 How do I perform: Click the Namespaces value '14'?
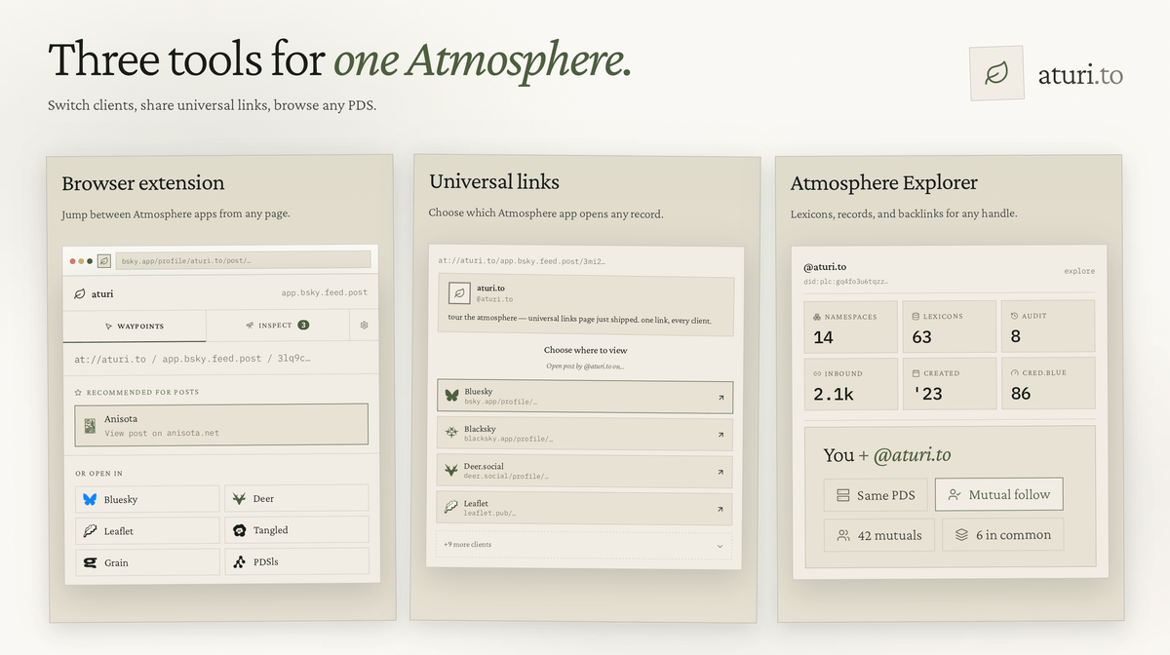823,337
